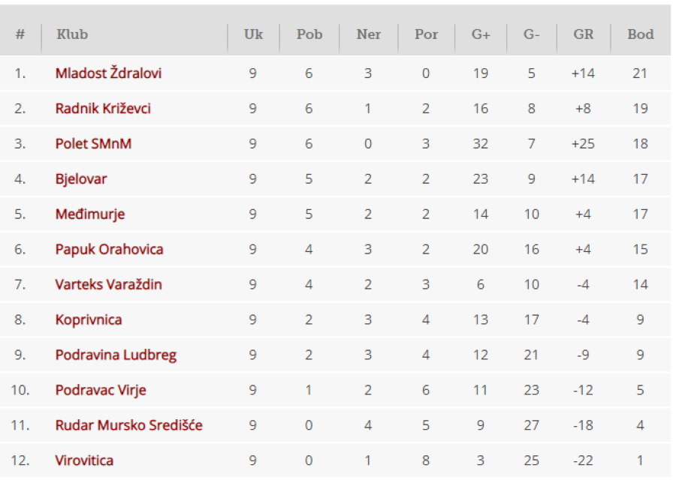Select the Pob column header

(x=309, y=34)
